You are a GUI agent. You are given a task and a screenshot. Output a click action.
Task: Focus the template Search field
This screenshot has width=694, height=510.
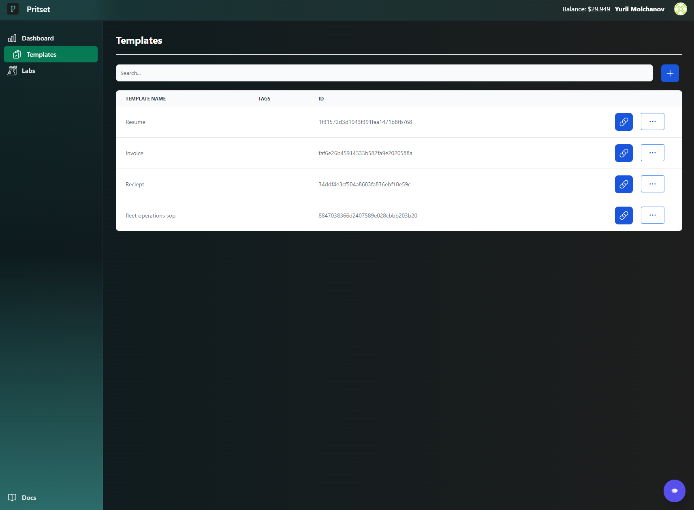coord(384,73)
